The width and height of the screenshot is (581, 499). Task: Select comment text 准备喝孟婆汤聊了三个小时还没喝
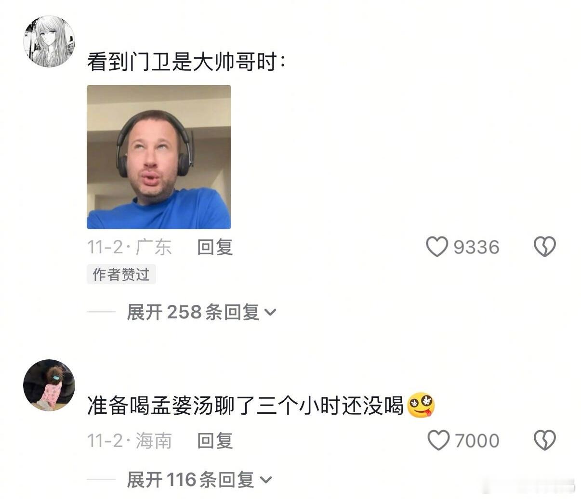[245, 406]
